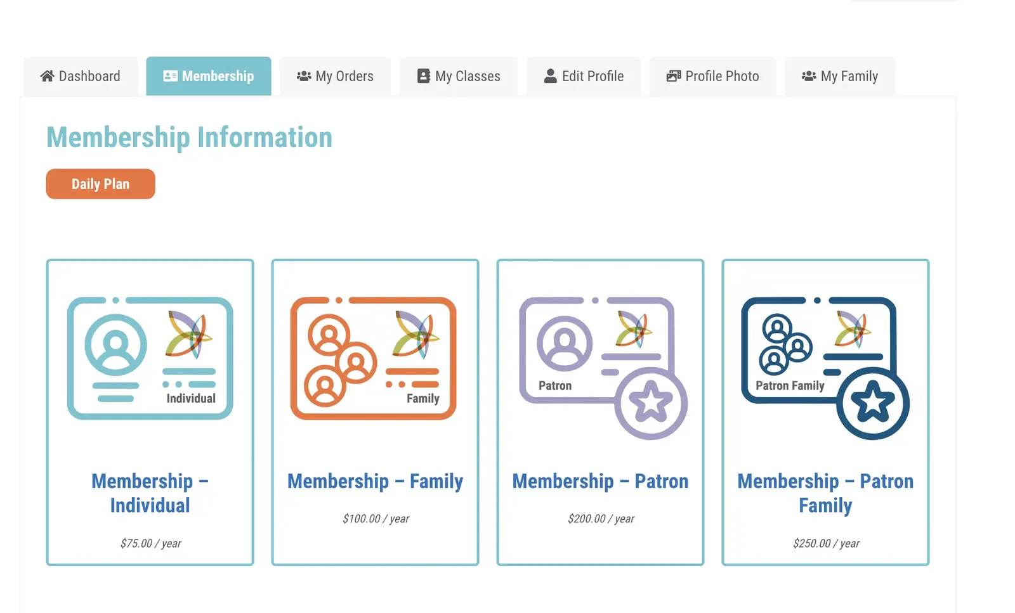Image resolution: width=1015 pixels, height=613 pixels.
Task: Switch to the My Orders tab
Action: tap(335, 76)
